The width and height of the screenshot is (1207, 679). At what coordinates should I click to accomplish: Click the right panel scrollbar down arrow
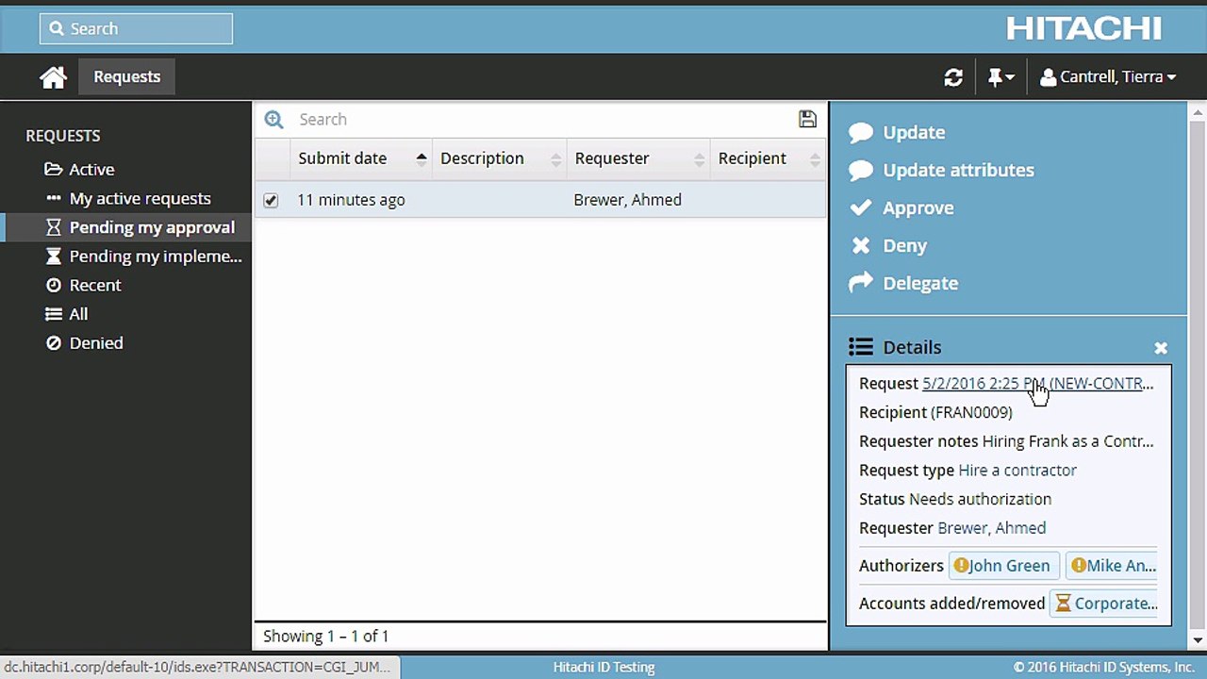tap(1198, 641)
